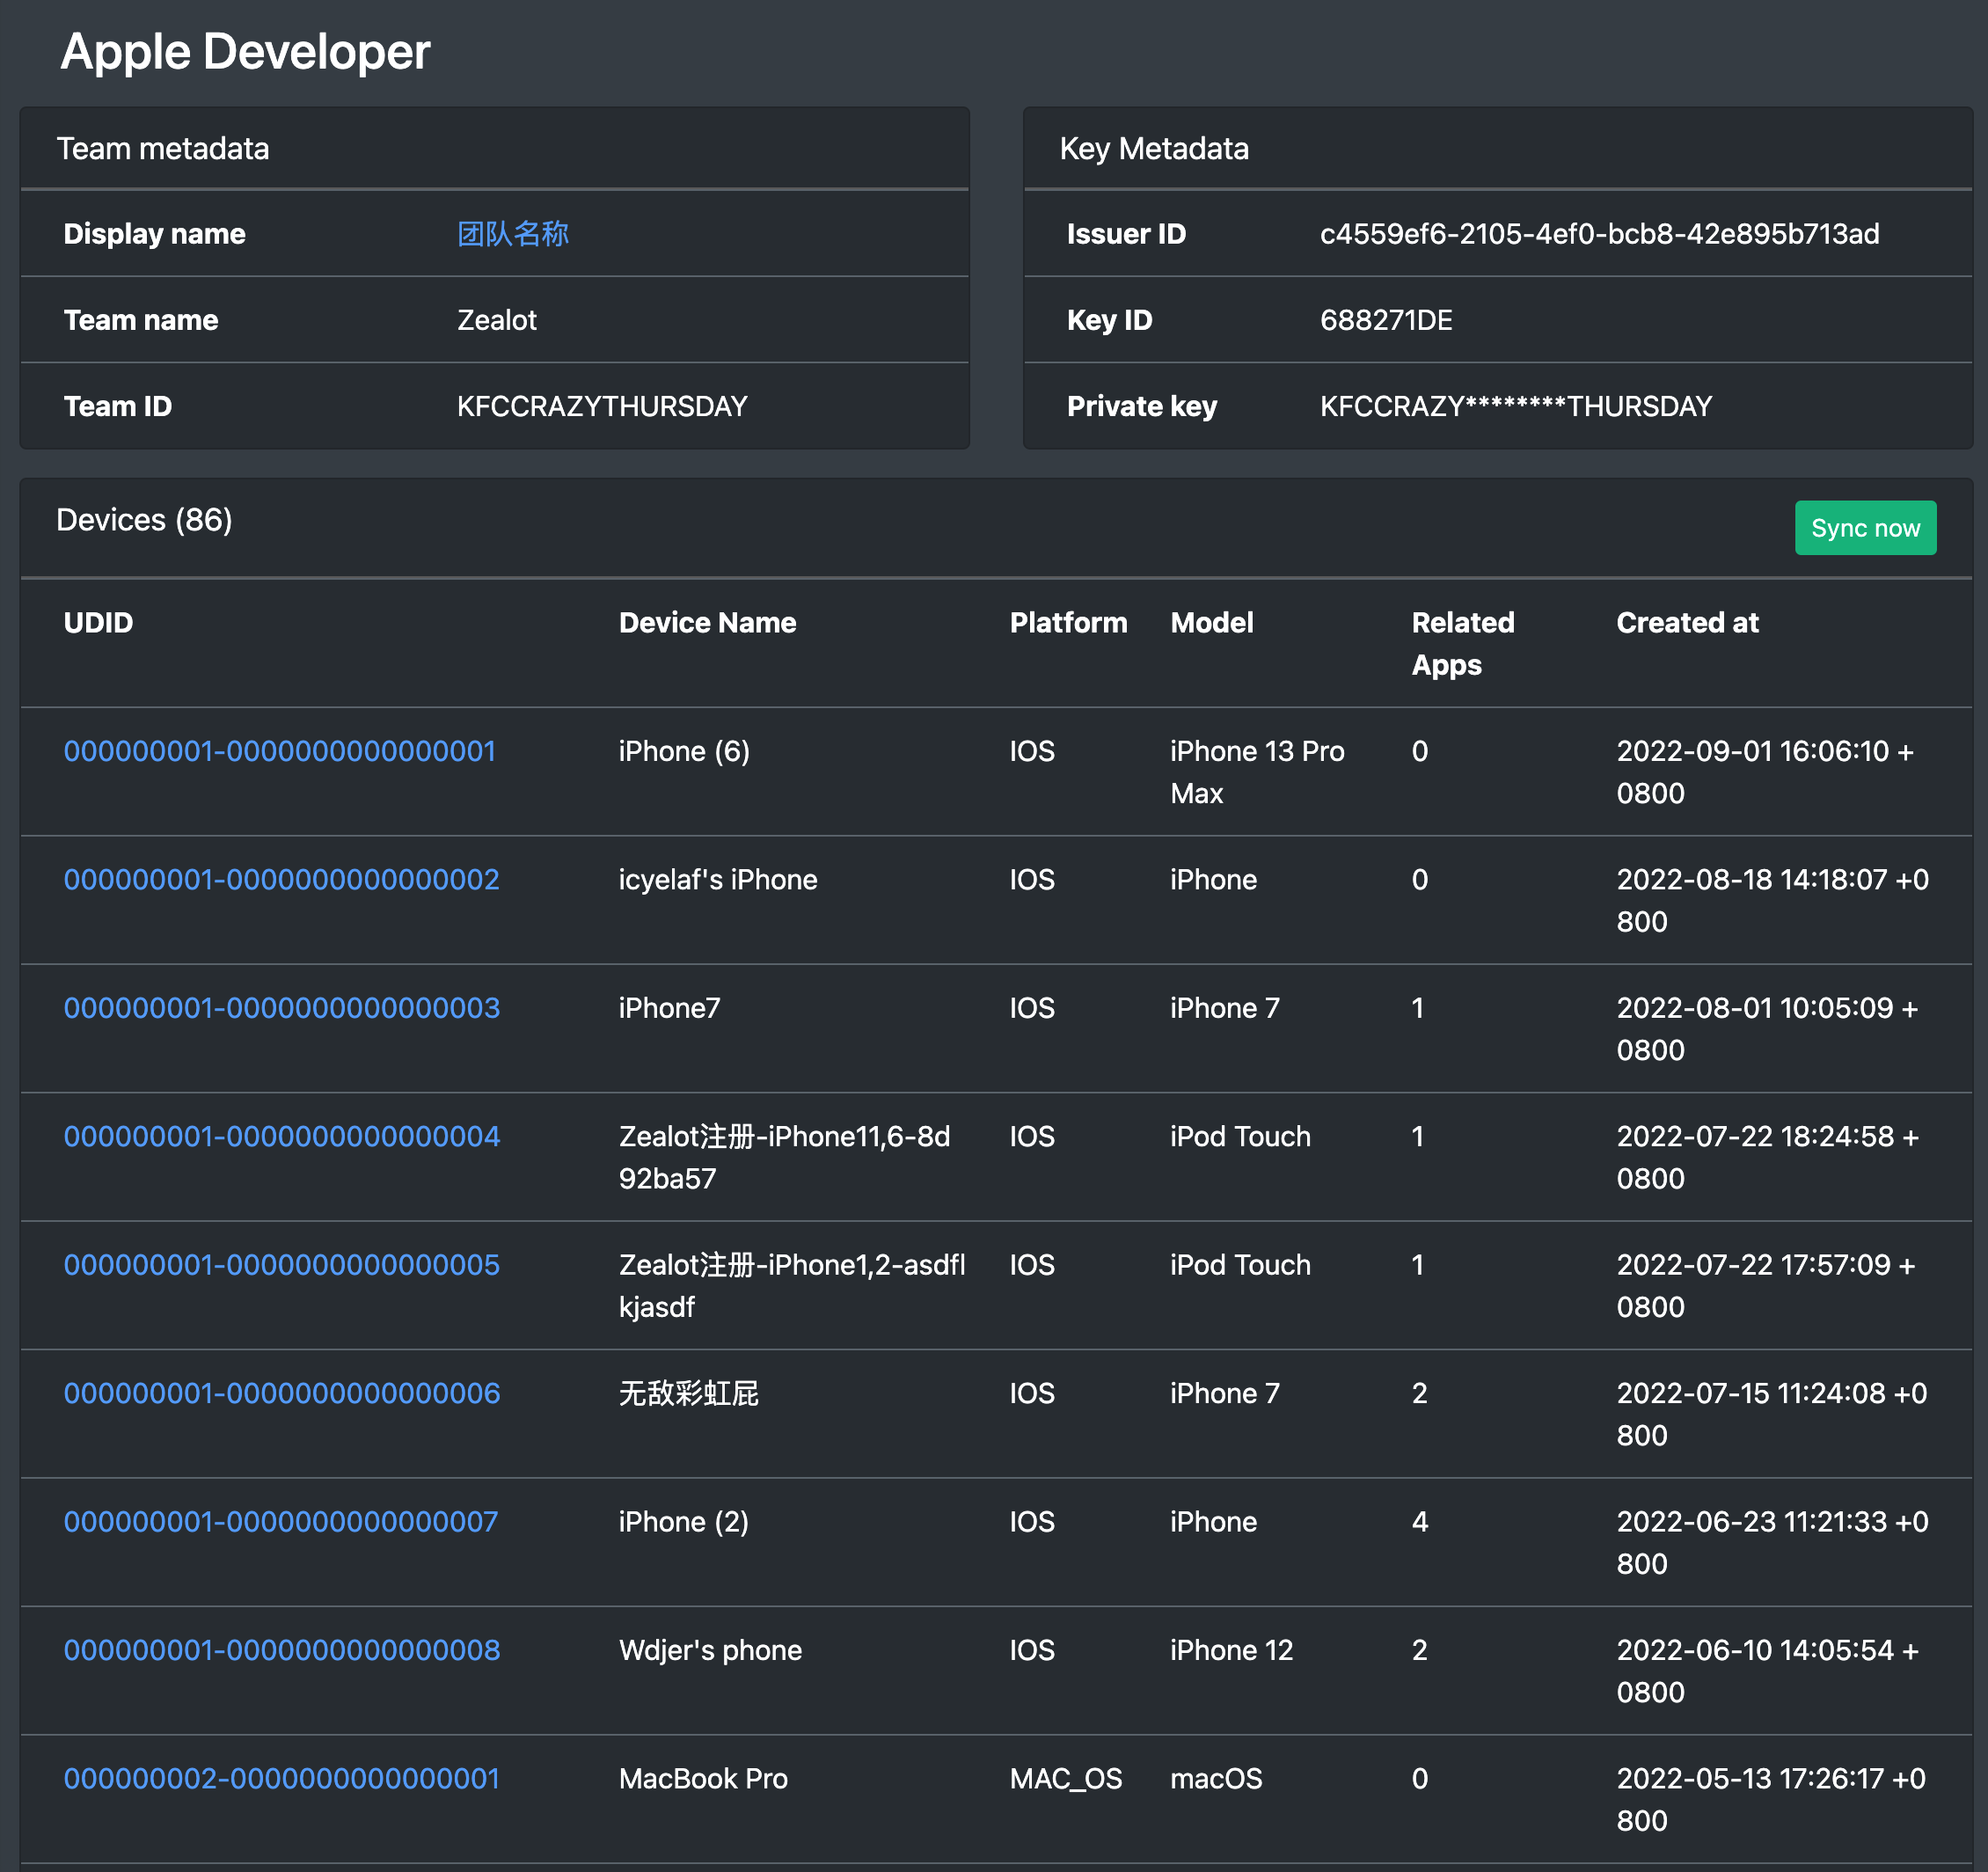Click the Device Name column header
The width and height of the screenshot is (1988, 1872).
click(707, 622)
